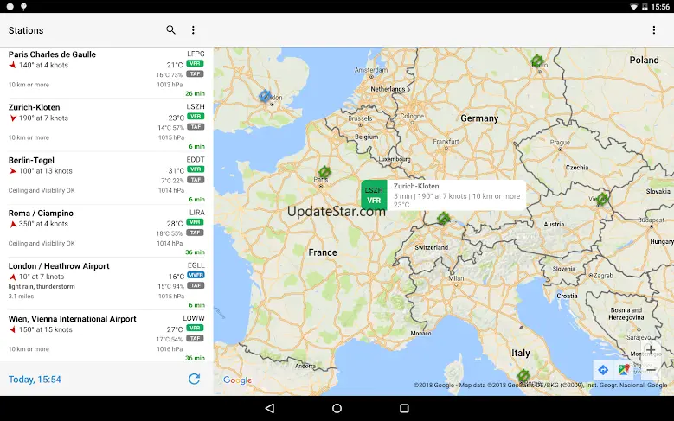674x421 pixels.
Task: Click wind direction arrow for Zurich-Kloten
Action: pos(13,118)
